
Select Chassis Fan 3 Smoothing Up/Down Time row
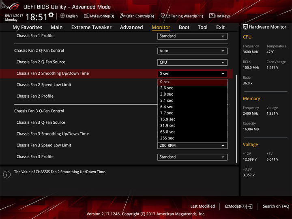click(52, 134)
